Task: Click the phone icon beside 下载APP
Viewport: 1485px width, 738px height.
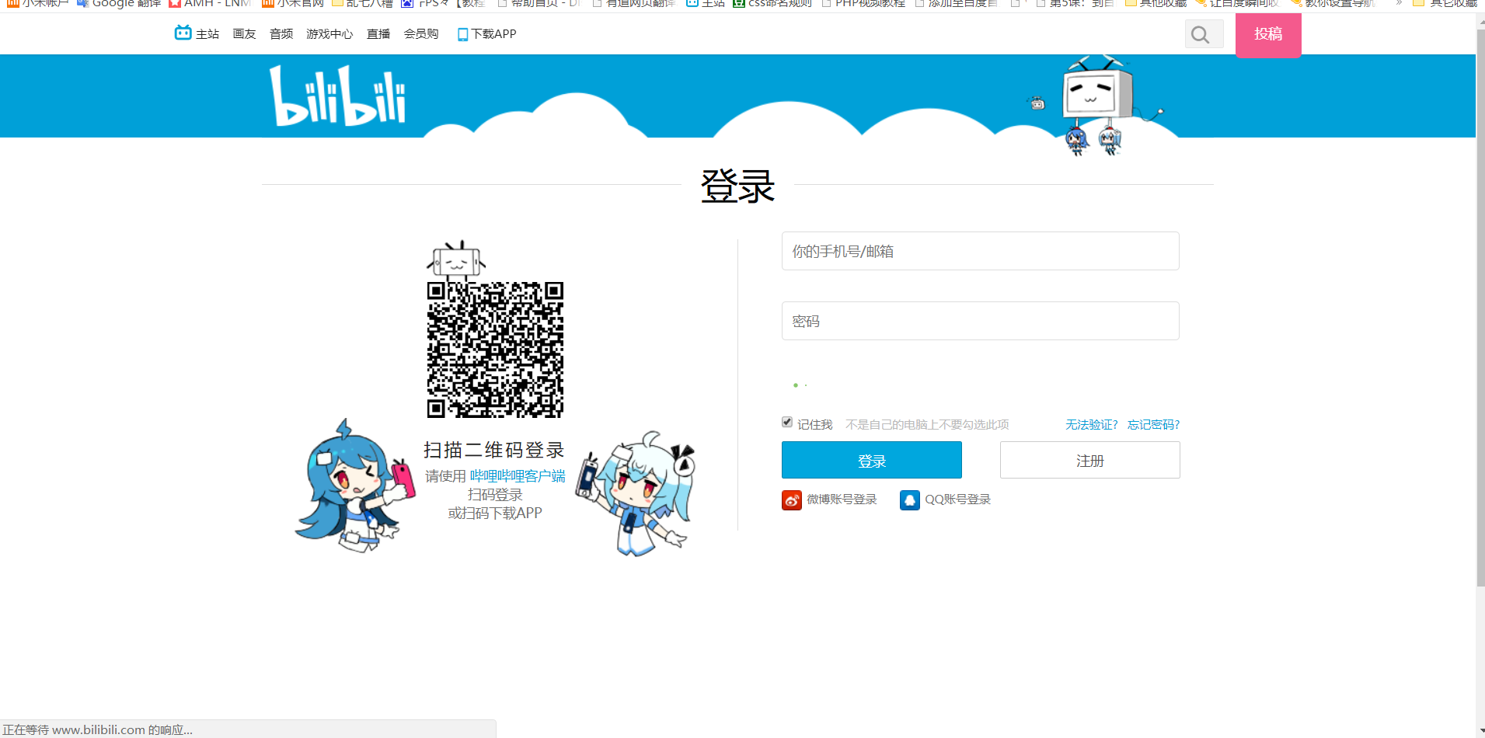Action: pyautogui.click(x=462, y=35)
